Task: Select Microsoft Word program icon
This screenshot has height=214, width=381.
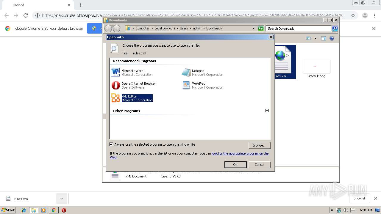Action: pos(115,73)
